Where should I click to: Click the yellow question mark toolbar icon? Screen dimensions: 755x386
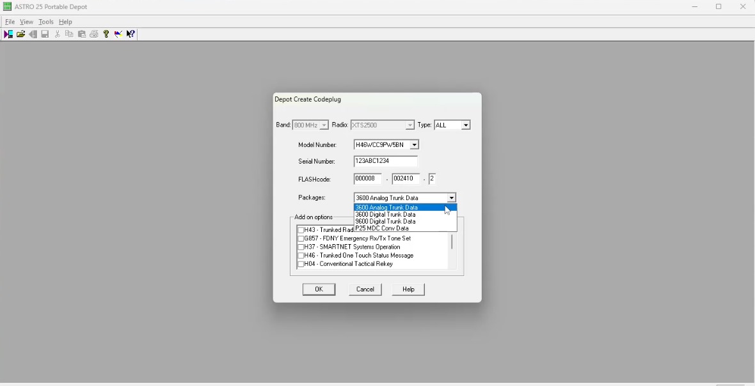pyautogui.click(x=106, y=34)
